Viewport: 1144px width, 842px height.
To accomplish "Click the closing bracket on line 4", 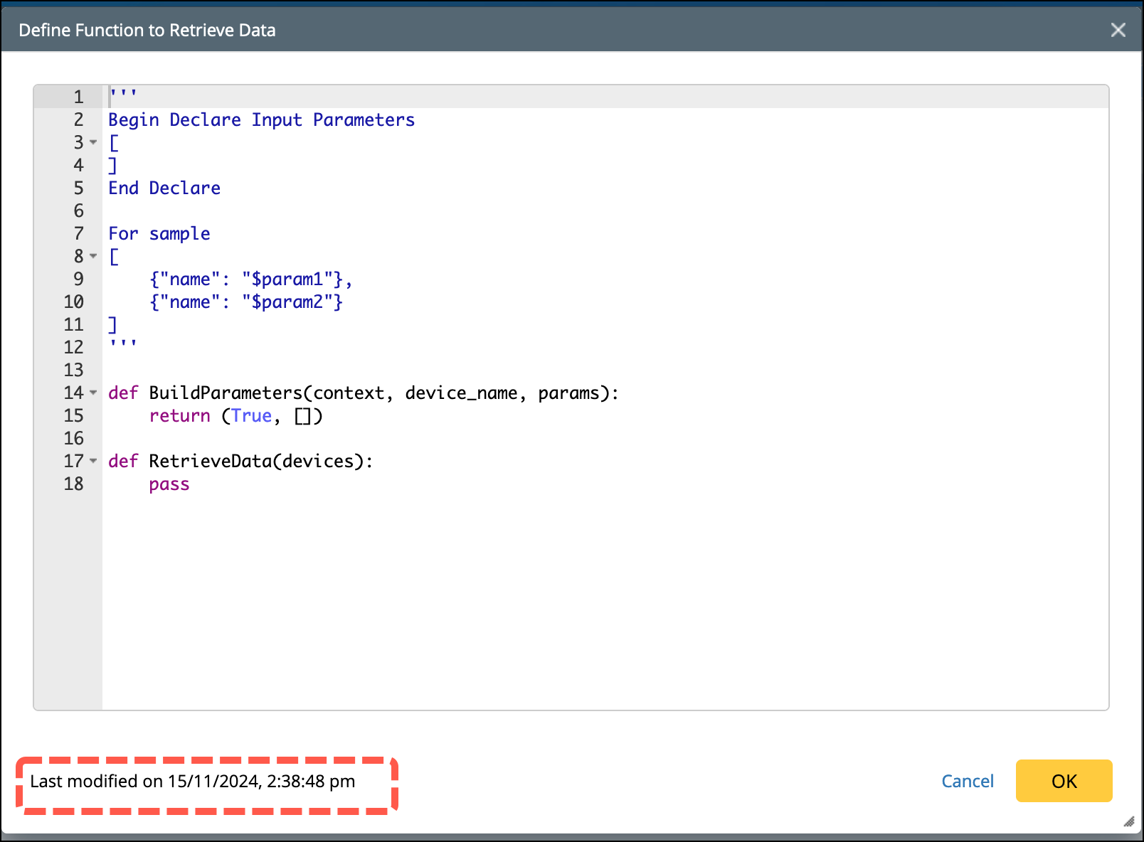I will point(112,165).
